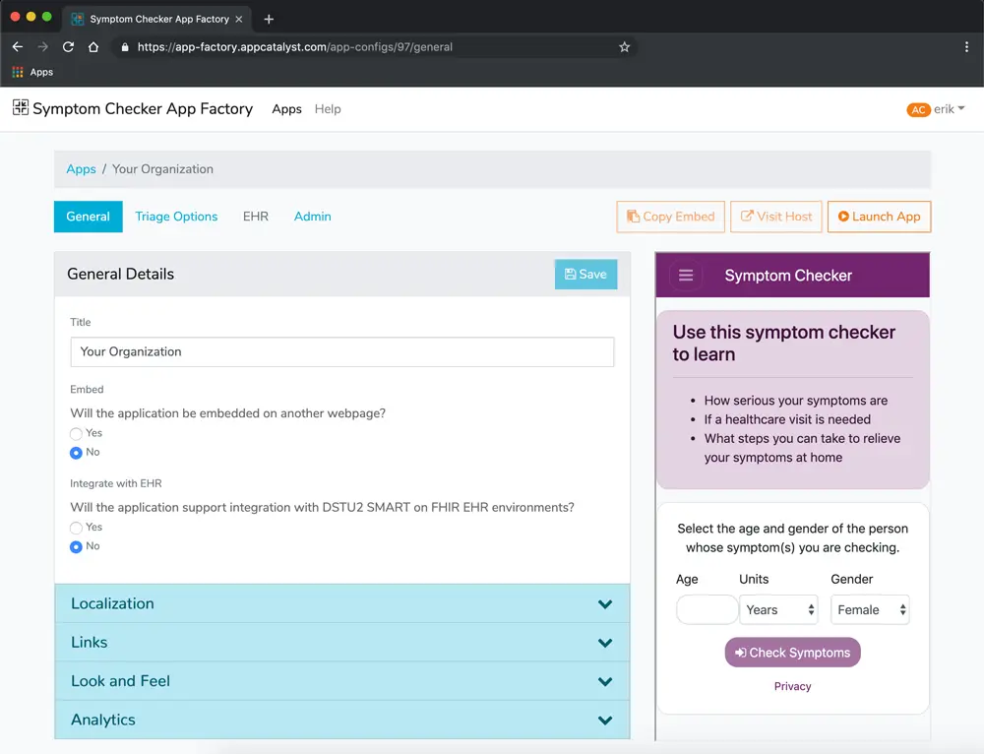Switch to the Triage Options tab

[x=176, y=217]
